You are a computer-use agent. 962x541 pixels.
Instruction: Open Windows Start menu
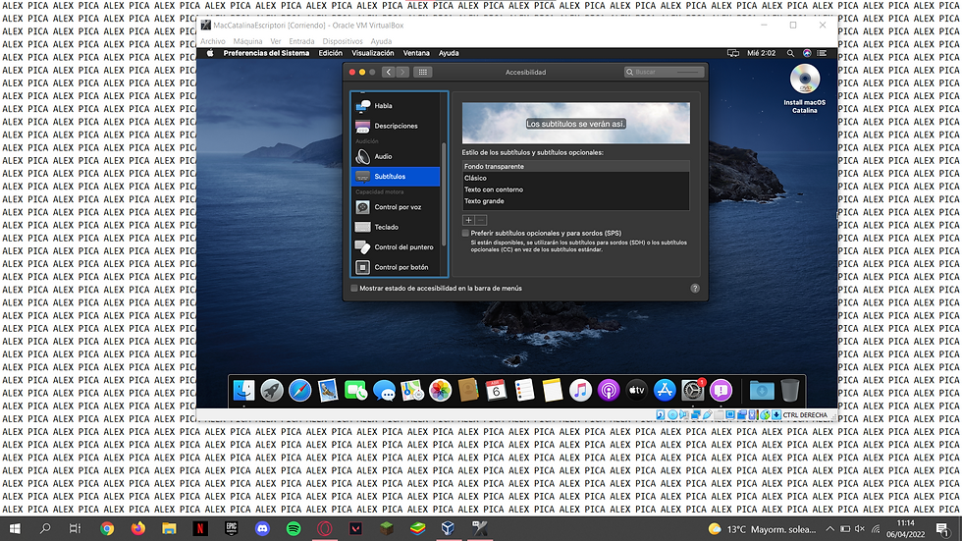15,528
